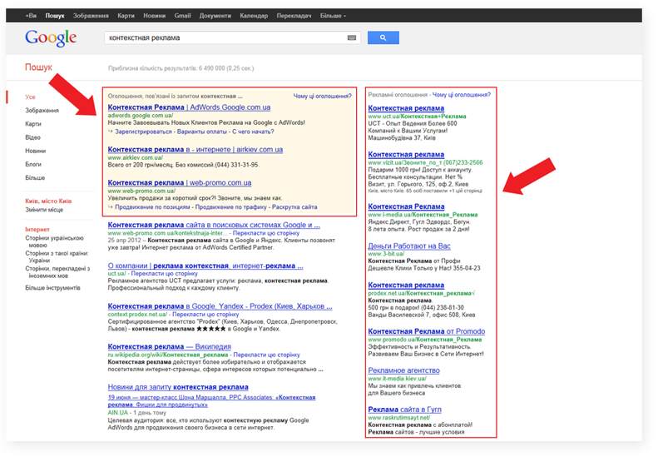Image resolution: width=658 pixels, height=462 pixels.
Task: Open the 19 июня мастер-класс news link
Action: click(x=211, y=400)
